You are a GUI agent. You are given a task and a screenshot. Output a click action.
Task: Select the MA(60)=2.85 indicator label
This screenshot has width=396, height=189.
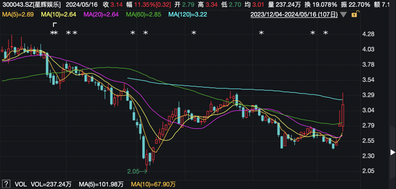(144, 14)
